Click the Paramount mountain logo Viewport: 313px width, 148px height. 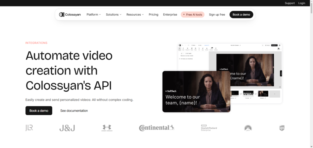click(248, 128)
